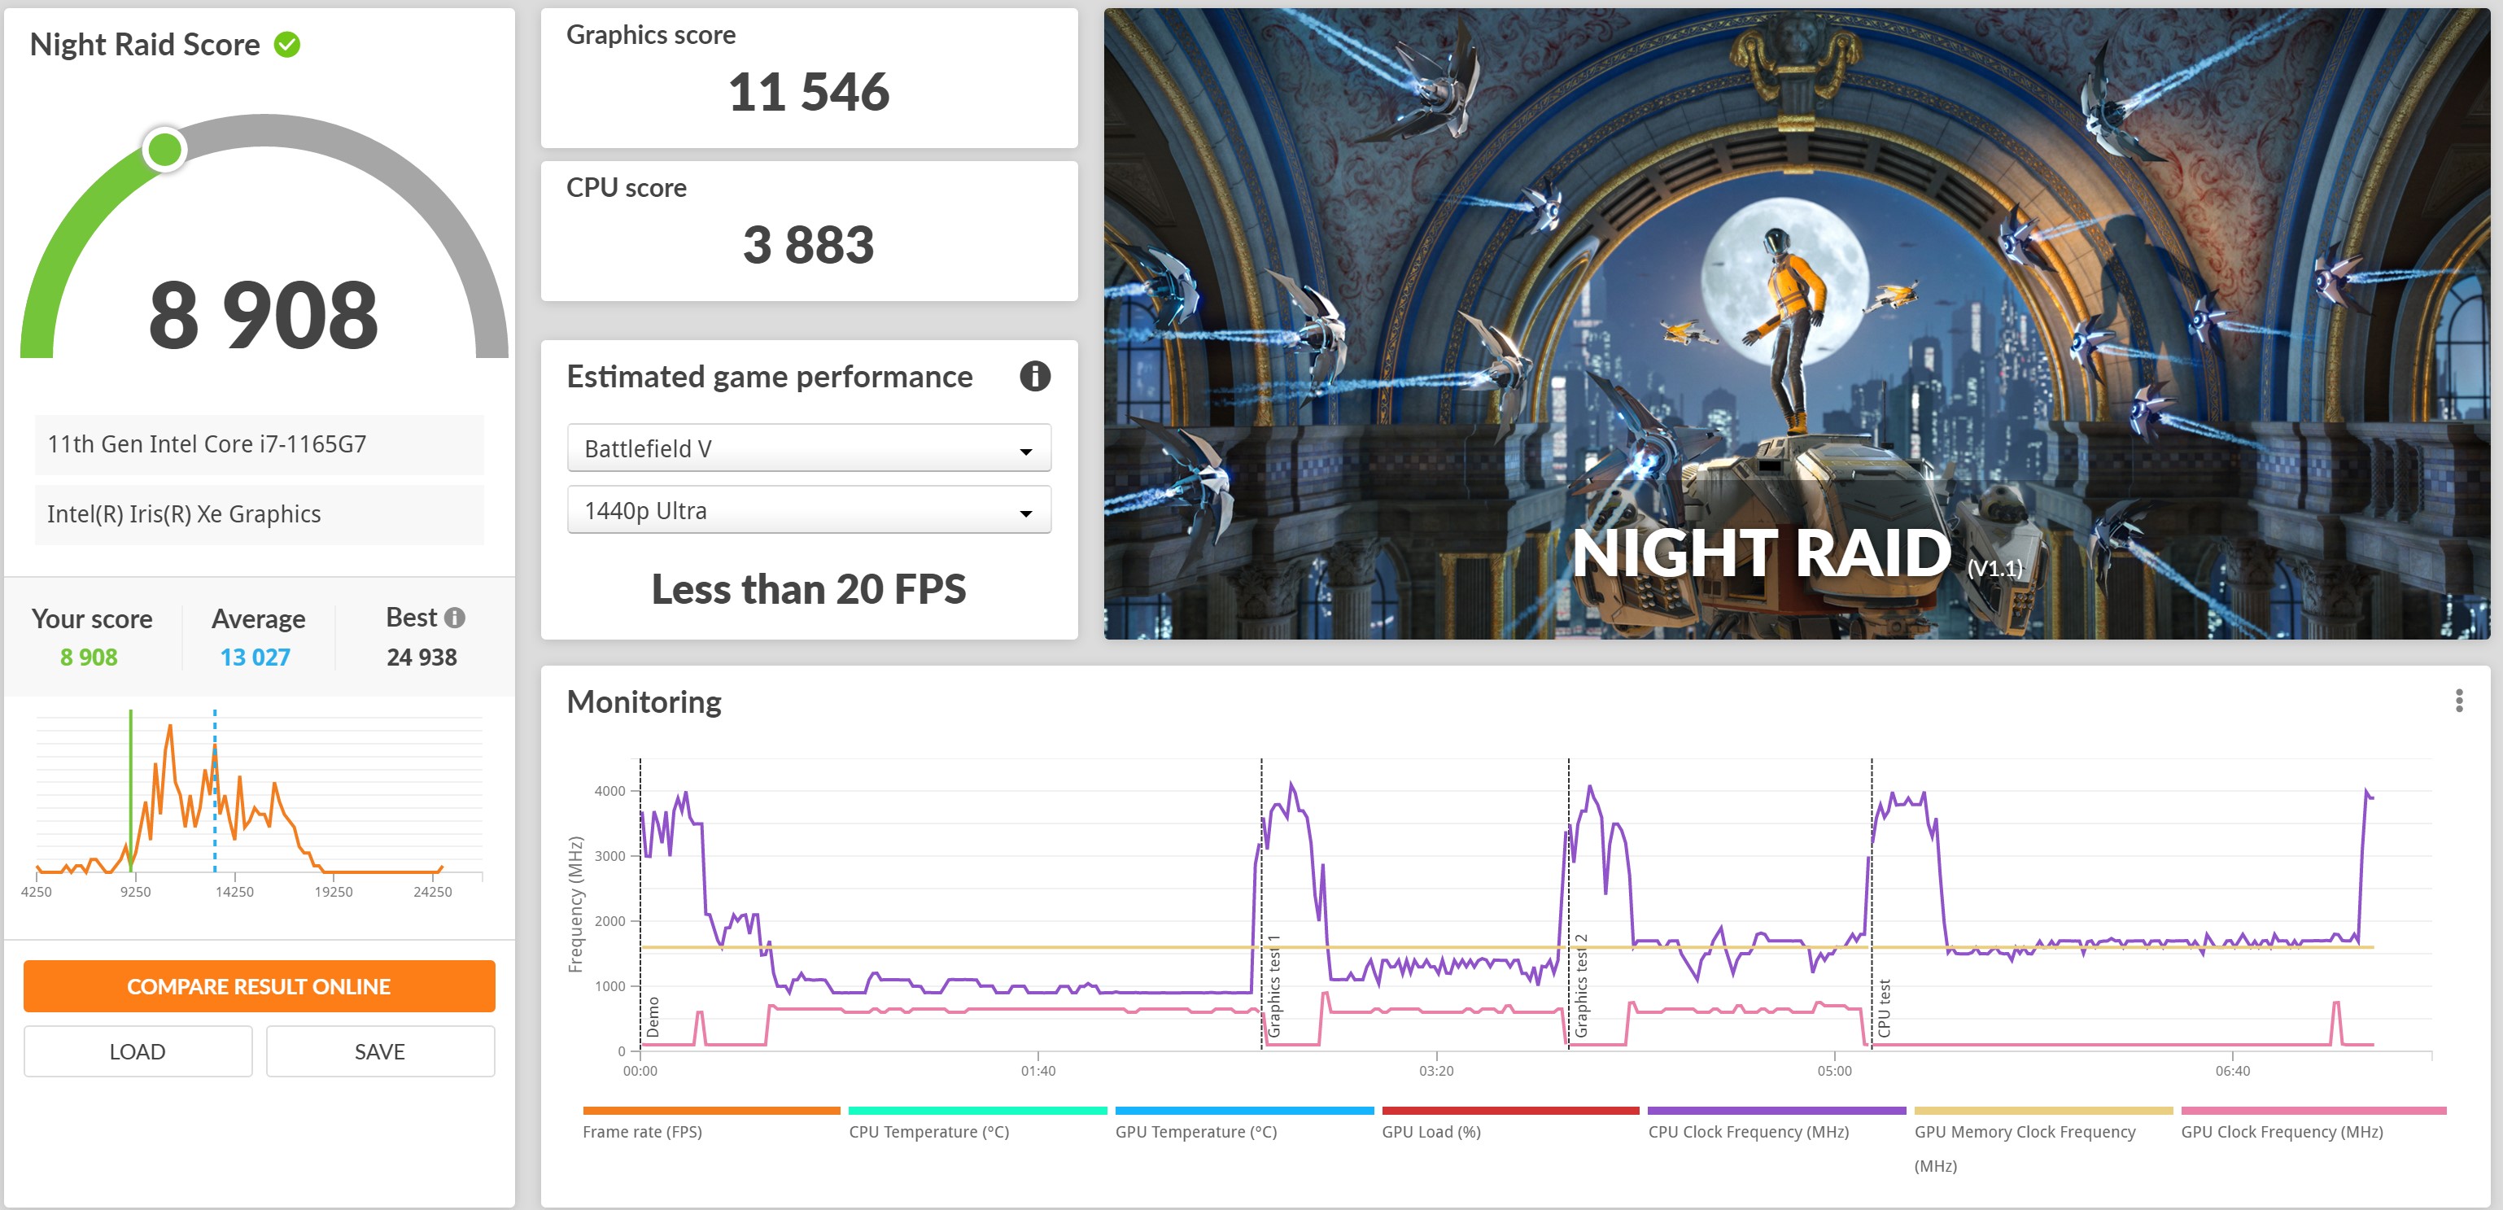Click the Night Raid Score title
The image size is (2503, 1210).
pyautogui.click(x=145, y=45)
